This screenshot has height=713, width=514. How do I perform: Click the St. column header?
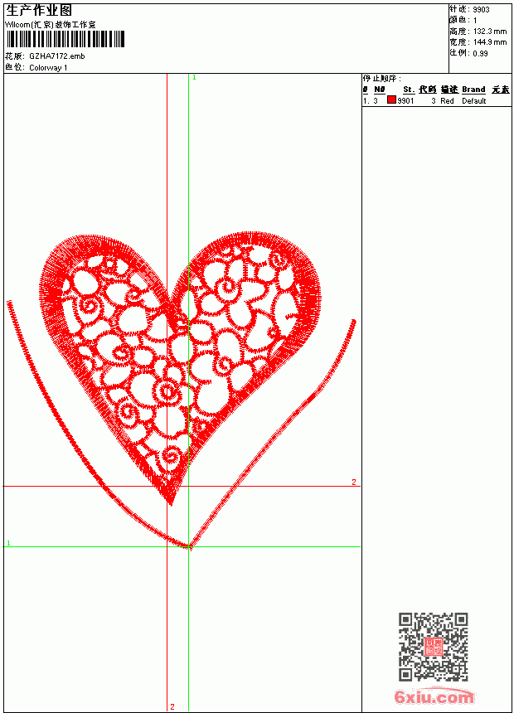[409, 90]
